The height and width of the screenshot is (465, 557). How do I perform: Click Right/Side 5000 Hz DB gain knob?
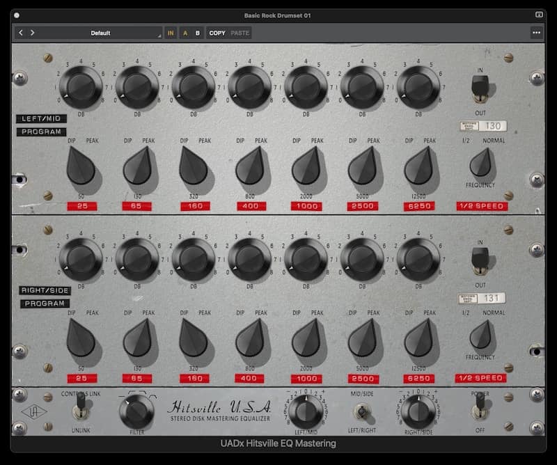coord(362,260)
